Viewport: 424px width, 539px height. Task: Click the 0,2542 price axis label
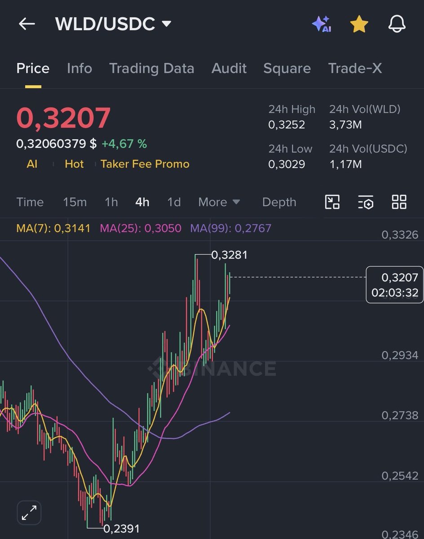[x=400, y=476]
